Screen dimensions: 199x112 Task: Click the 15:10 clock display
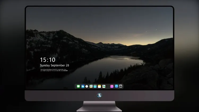point(47,60)
